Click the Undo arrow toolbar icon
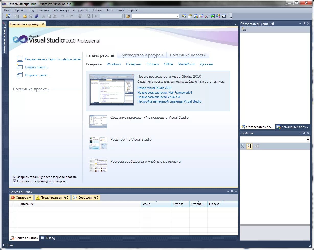Viewport: 314px width, 250px height. 62,16
